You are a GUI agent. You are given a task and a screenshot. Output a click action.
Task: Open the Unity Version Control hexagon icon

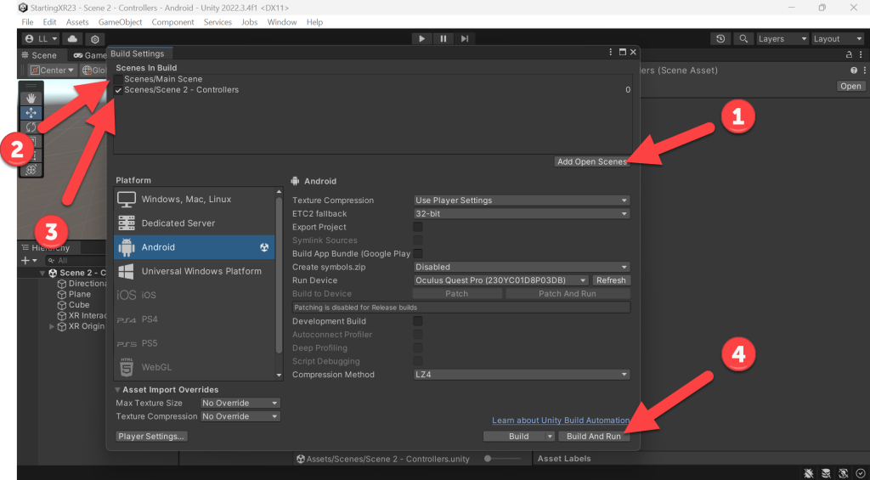tap(95, 39)
